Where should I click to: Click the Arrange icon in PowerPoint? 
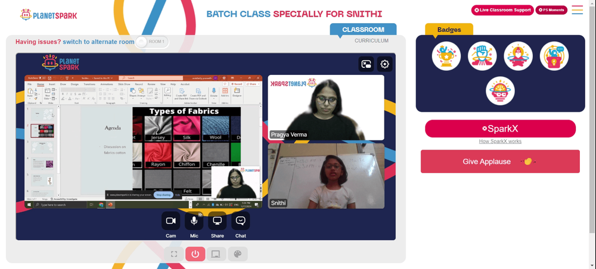click(x=141, y=90)
